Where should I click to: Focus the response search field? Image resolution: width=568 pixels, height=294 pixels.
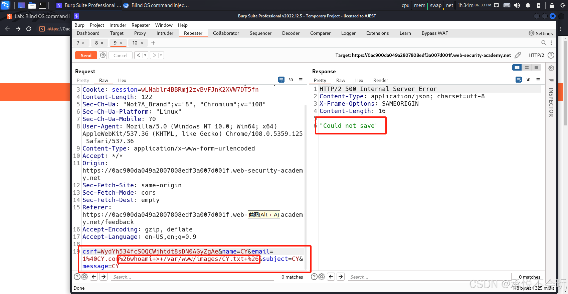(x=429, y=277)
